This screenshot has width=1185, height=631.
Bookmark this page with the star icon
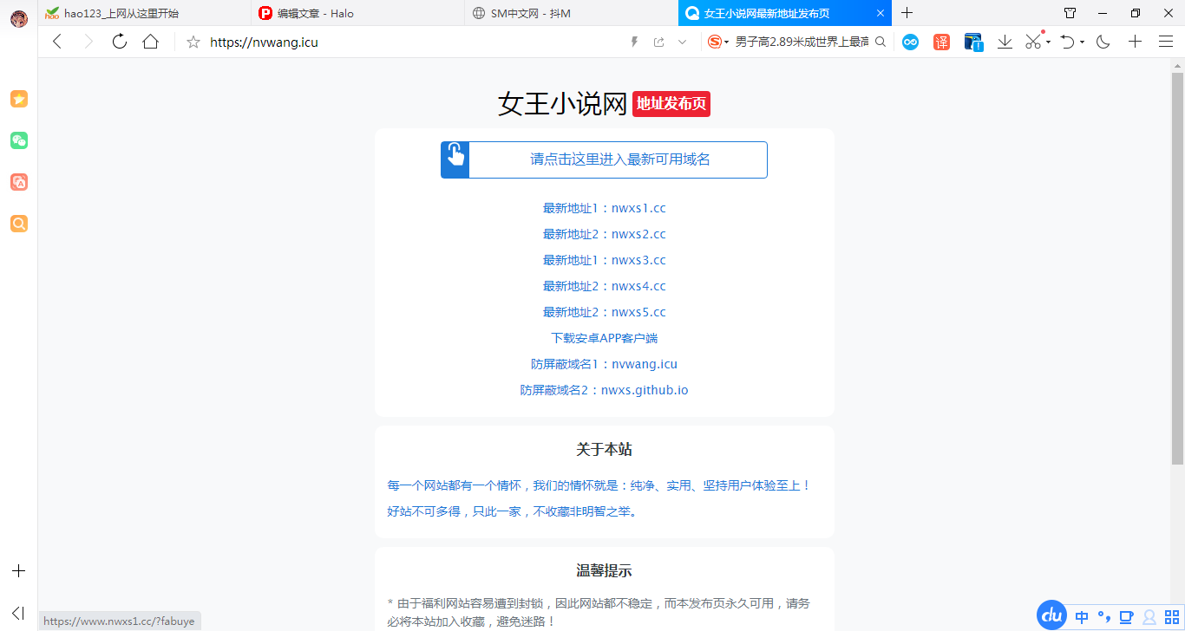(x=193, y=42)
